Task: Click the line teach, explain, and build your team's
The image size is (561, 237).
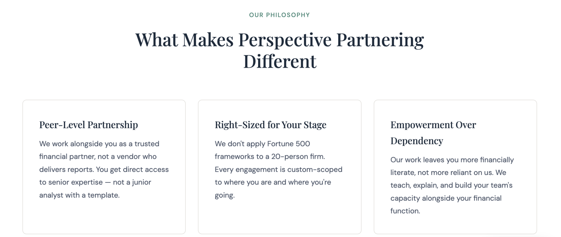Action: pyautogui.click(x=451, y=185)
